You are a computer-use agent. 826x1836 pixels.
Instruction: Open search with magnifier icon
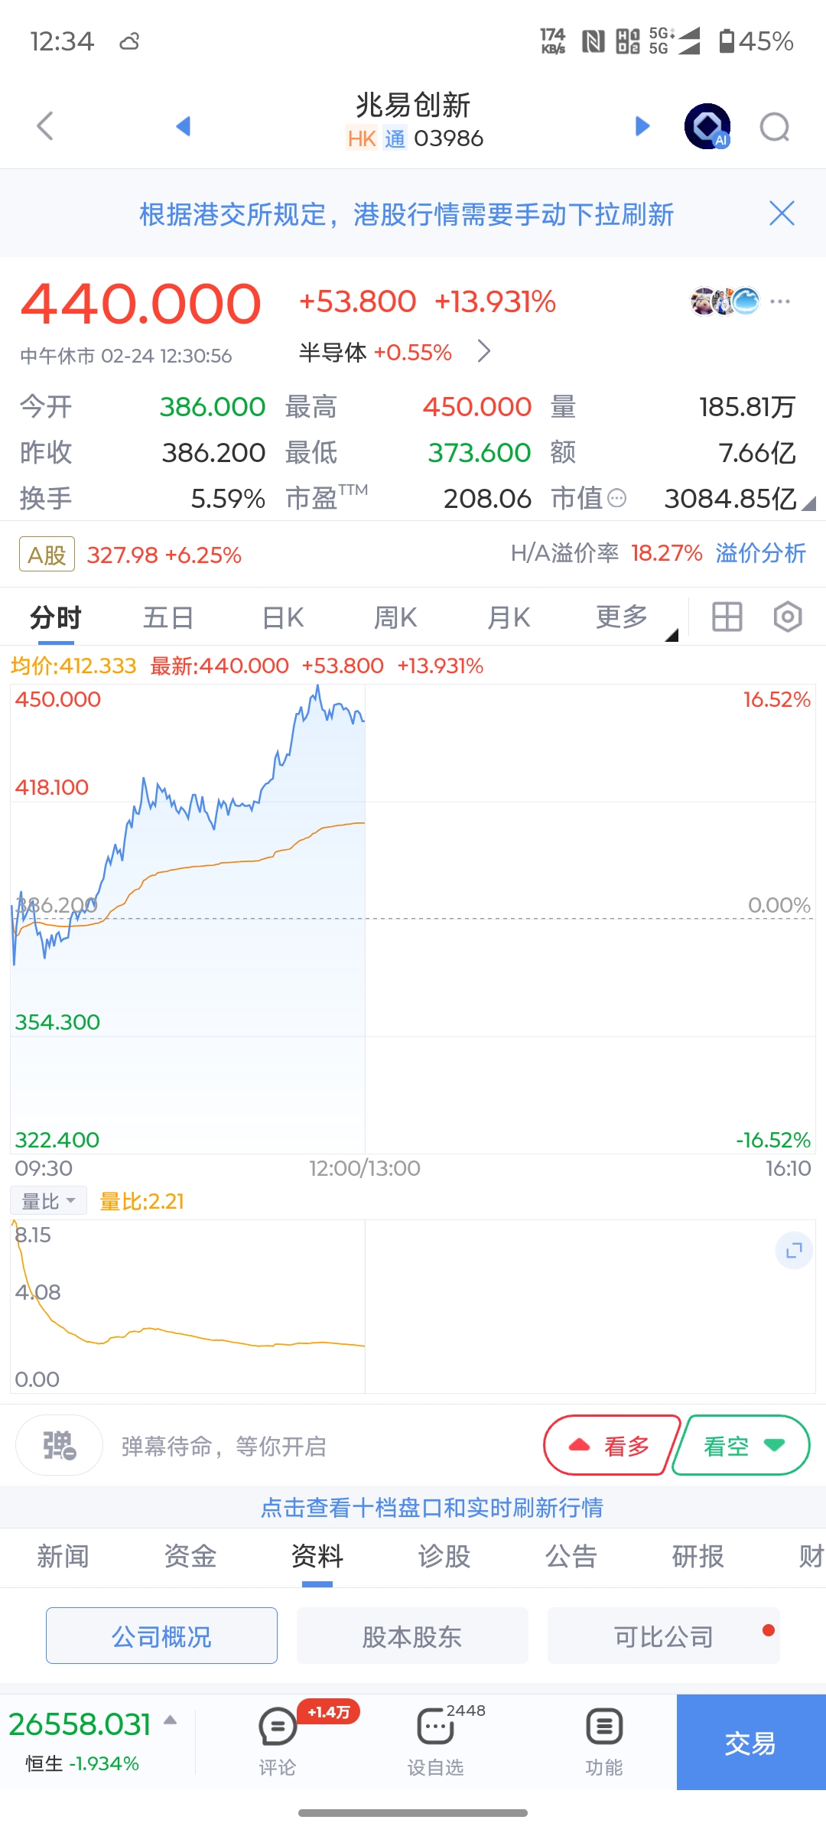pyautogui.click(x=774, y=127)
